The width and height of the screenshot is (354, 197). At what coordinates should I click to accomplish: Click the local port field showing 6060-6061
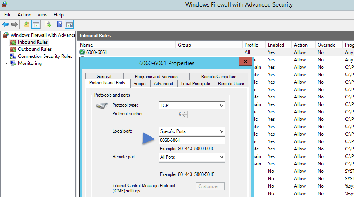pyautogui.click(x=192, y=140)
